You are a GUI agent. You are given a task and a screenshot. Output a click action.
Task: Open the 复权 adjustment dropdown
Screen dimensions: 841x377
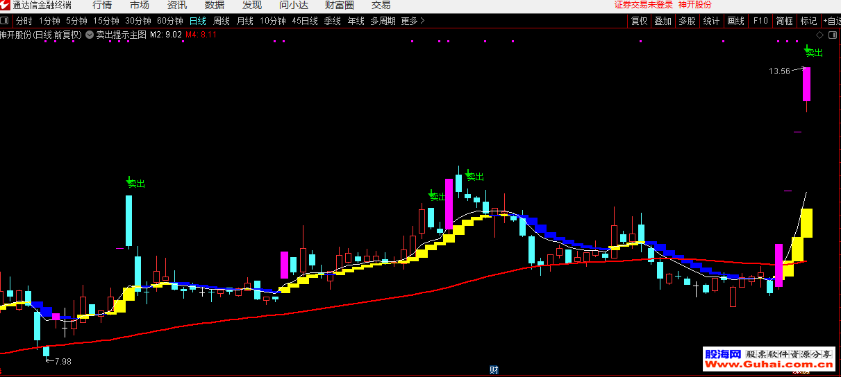[639, 21]
